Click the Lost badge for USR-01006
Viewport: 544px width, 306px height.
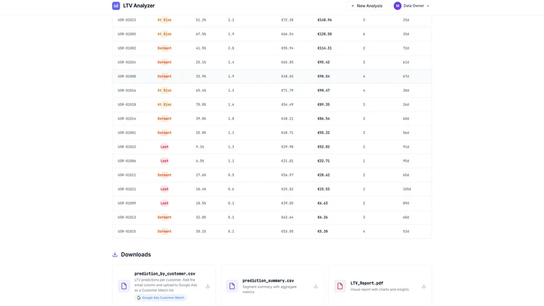[x=165, y=161]
